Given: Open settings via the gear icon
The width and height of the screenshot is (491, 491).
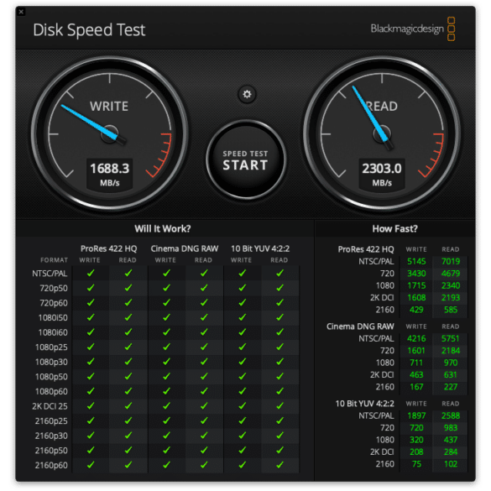Looking at the screenshot, I should (247, 94).
